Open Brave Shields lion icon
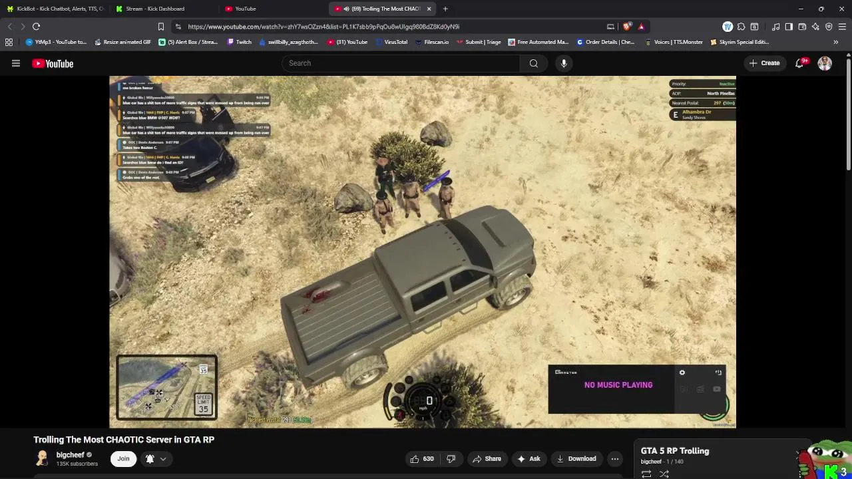This screenshot has height=479, width=852. (627, 27)
